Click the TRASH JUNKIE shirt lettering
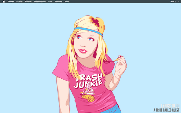 tap(88, 80)
